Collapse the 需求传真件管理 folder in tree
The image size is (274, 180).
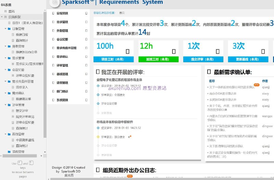(5, 81)
